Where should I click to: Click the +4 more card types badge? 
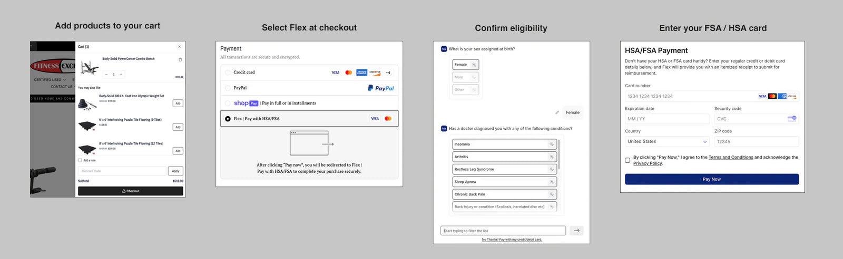(x=388, y=72)
